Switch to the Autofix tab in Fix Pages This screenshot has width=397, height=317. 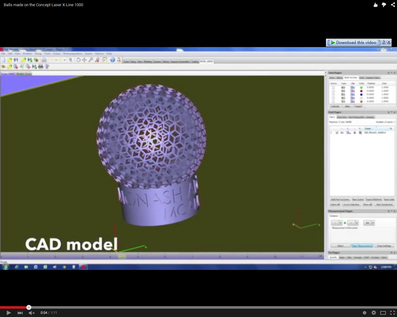tap(333, 257)
